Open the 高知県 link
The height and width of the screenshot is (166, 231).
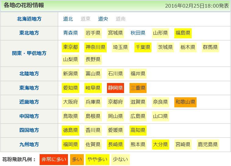(x=138, y=130)
